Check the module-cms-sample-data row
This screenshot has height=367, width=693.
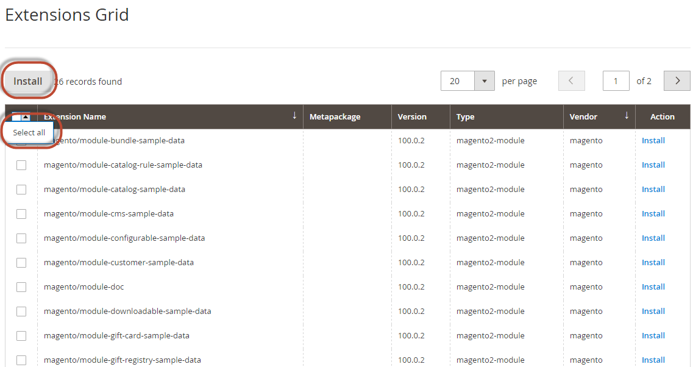click(21, 214)
